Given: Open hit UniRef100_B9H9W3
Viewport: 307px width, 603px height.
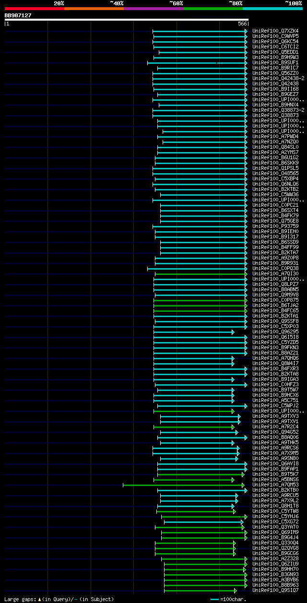Looking at the screenshot, I should (x=275, y=58).
